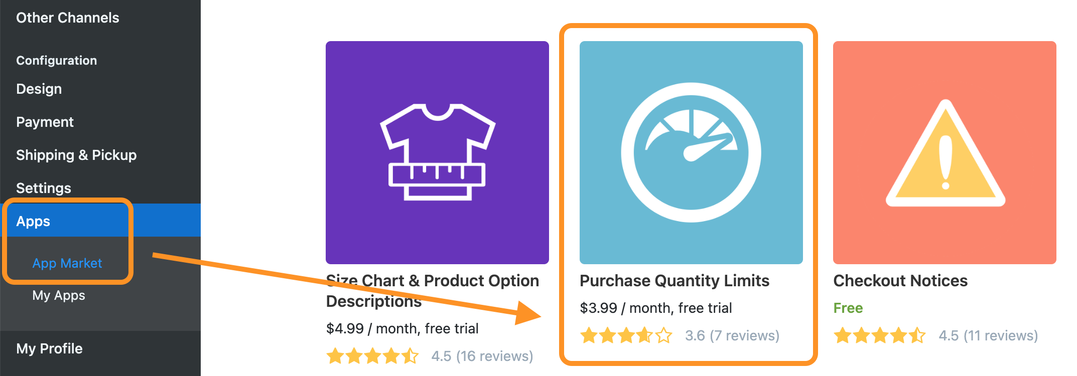This screenshot has height=376, width=1077.
Task: Click the 3.6 (7 reviews) text
Action: pos(732,335)
